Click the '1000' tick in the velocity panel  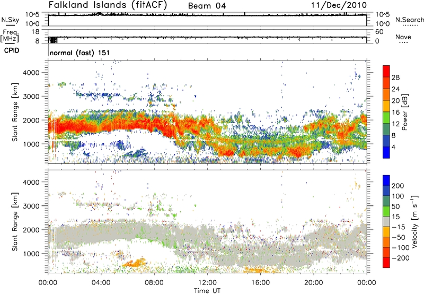click(x=31, y=254)
